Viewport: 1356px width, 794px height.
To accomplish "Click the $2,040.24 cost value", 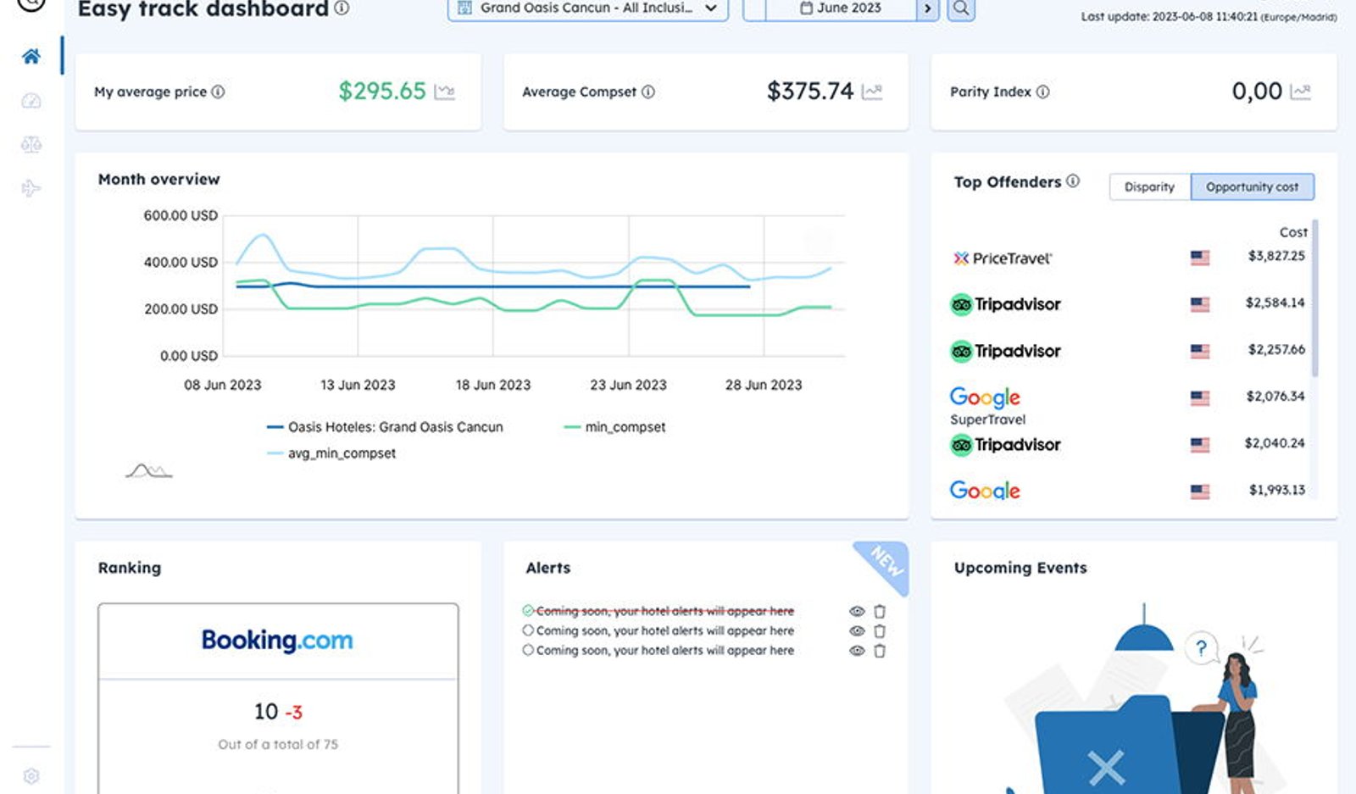I will click(x=1275, y=443).
